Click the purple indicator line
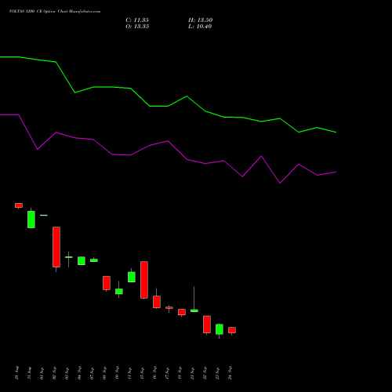 pyautogui.click(x=168, y=141)
